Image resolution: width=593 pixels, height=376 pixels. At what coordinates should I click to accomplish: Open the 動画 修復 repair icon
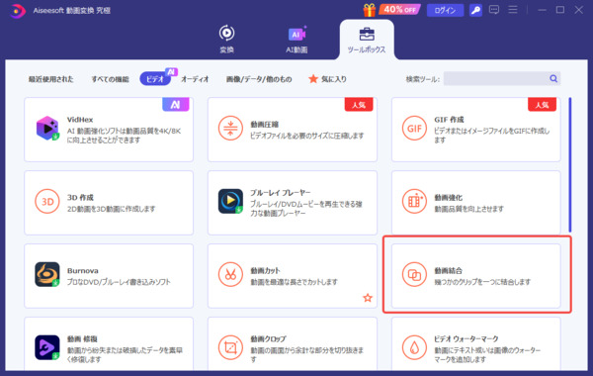point(47,347)
